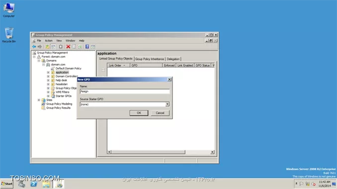The height and width of the screenshot is (189, 337).
Task: Click the Link Enabled column header
Action: 185,65
